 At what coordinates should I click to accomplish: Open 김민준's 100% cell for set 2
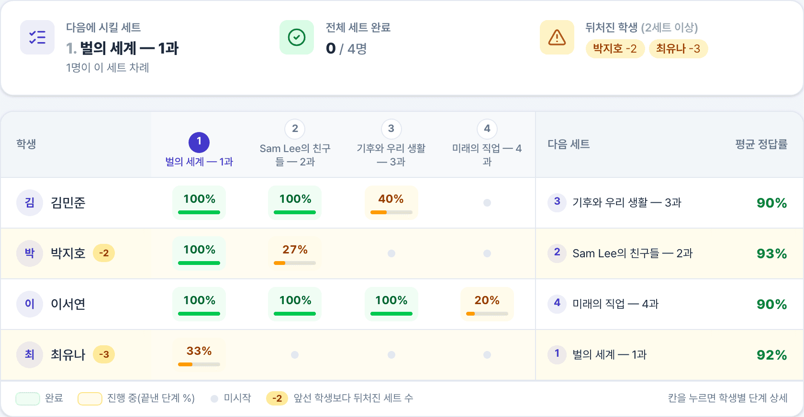[295, 203]
